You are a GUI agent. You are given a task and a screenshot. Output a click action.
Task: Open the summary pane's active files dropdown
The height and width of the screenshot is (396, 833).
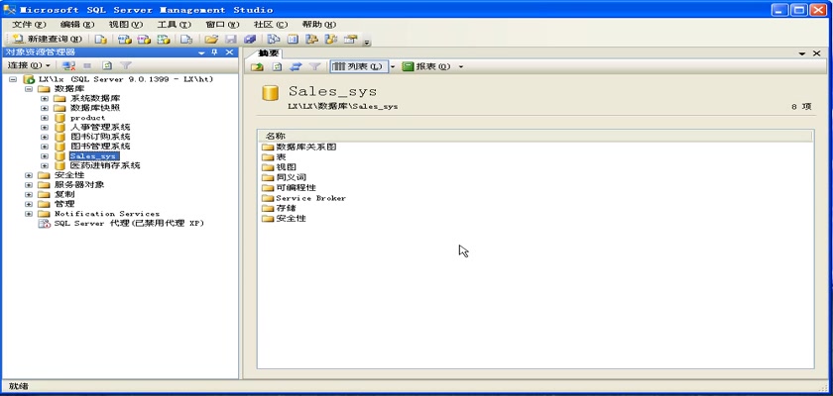pos(802,53)
